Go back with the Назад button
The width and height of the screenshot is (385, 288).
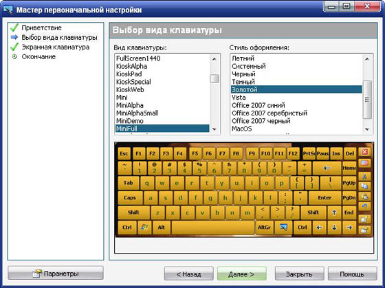188,274
